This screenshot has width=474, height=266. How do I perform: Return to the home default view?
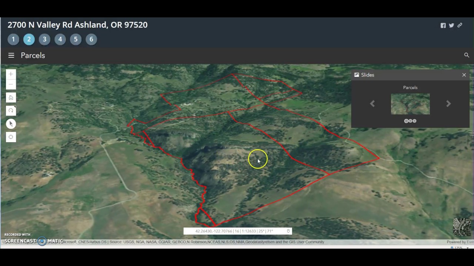click(11, 98)
